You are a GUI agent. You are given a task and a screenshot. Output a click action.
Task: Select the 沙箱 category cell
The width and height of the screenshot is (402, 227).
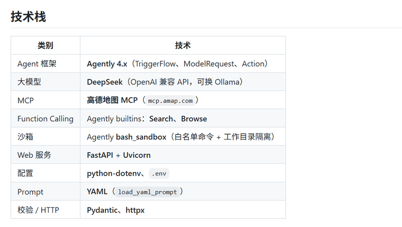pyautogui.click(x=45, y=137)
